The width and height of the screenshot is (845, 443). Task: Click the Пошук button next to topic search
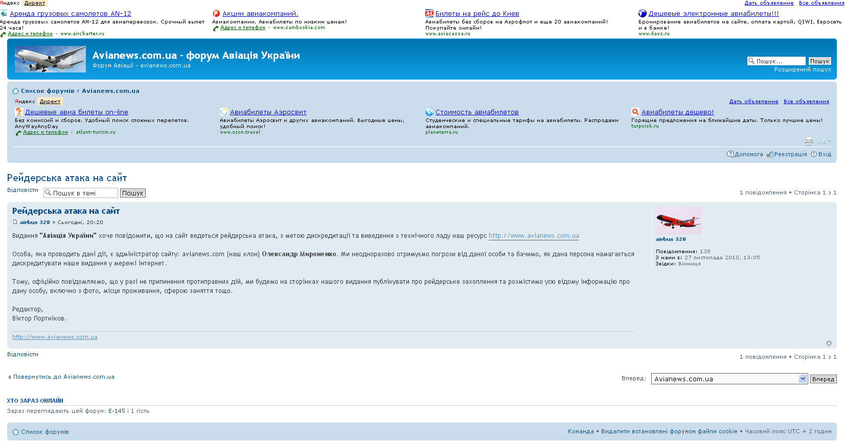click(x=133, y=193)
